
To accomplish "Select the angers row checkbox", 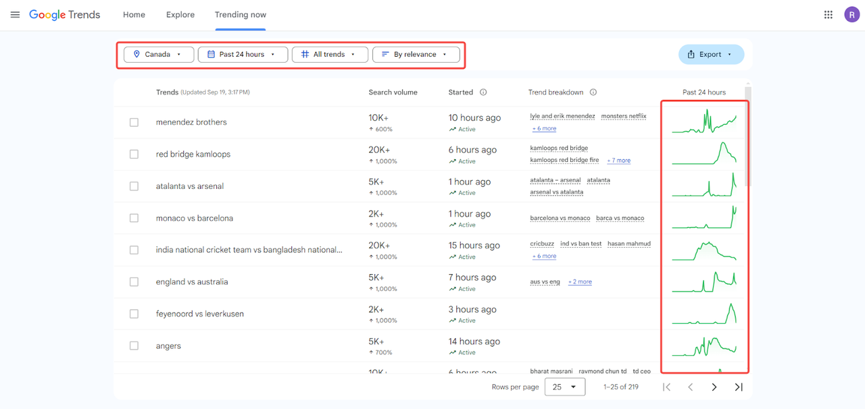I will click(134, 346).
